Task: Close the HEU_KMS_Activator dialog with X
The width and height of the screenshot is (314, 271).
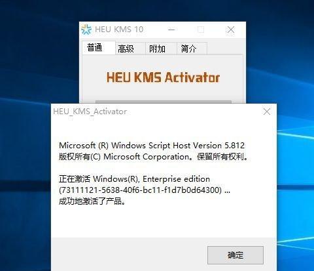Action: (267, 112)
